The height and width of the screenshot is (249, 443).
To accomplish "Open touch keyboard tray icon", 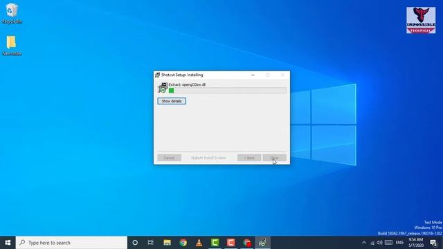I will pyautogui.click(x=389, y=243).
